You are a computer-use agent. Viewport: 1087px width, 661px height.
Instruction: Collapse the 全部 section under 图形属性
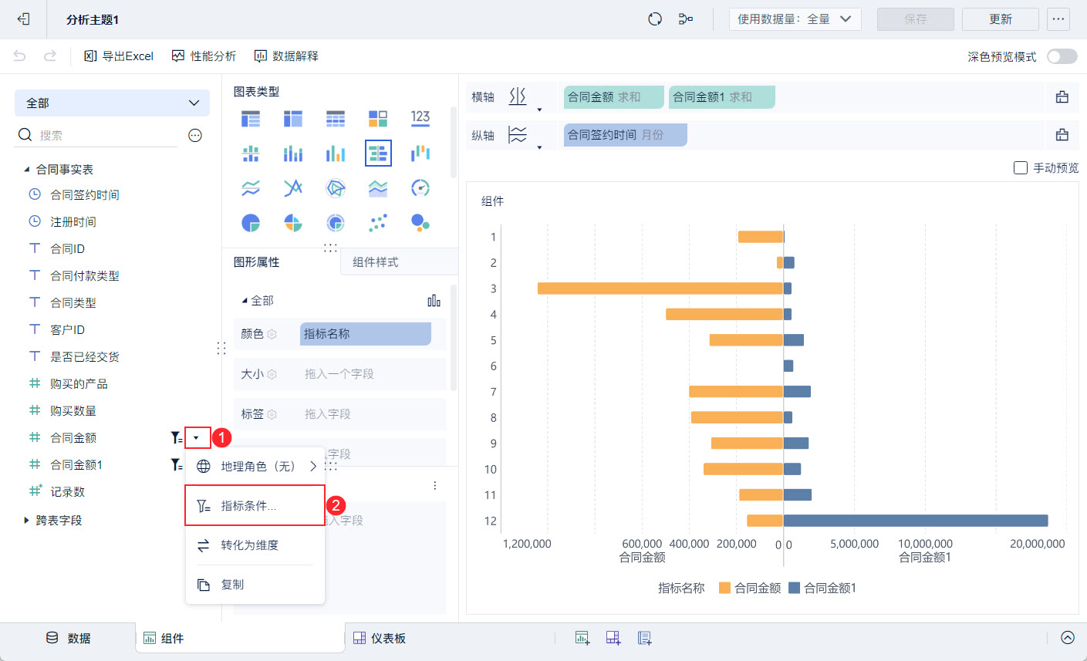[x=245, y=301]
